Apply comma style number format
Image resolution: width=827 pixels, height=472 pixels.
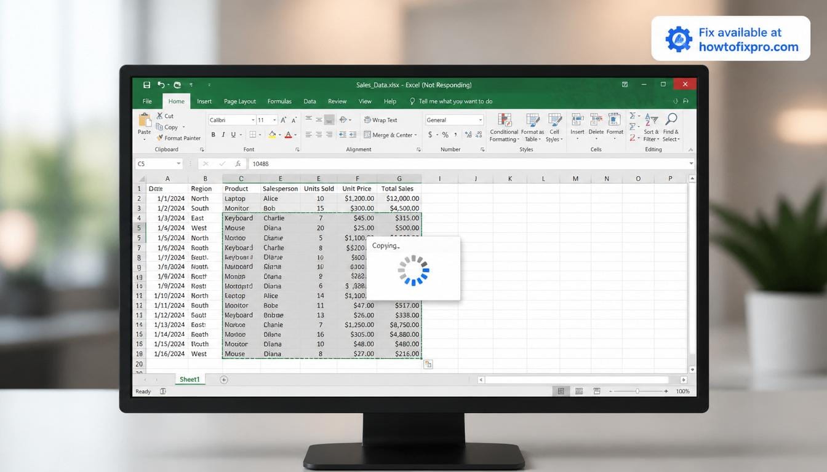456,135
